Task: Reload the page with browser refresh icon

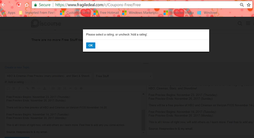Action: pyautogui.click(x=19, y=5)
